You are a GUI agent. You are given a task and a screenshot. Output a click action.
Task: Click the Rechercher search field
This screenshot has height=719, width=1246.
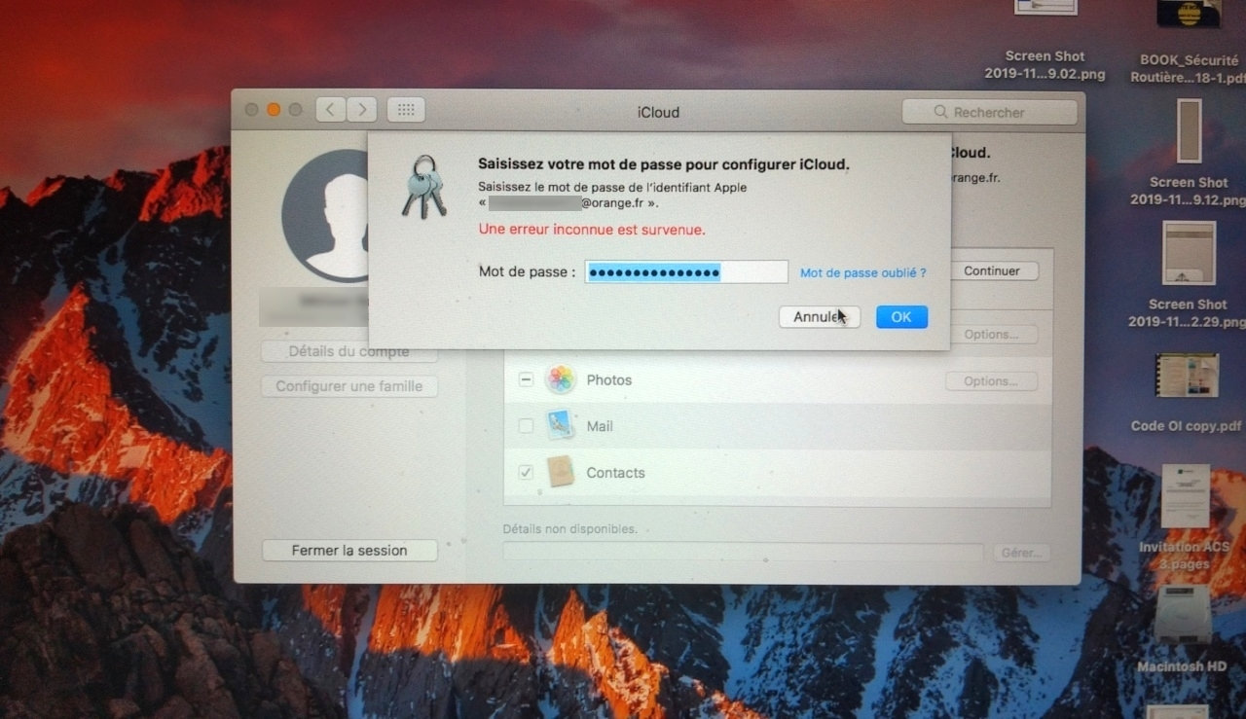(x=989, y=112)
